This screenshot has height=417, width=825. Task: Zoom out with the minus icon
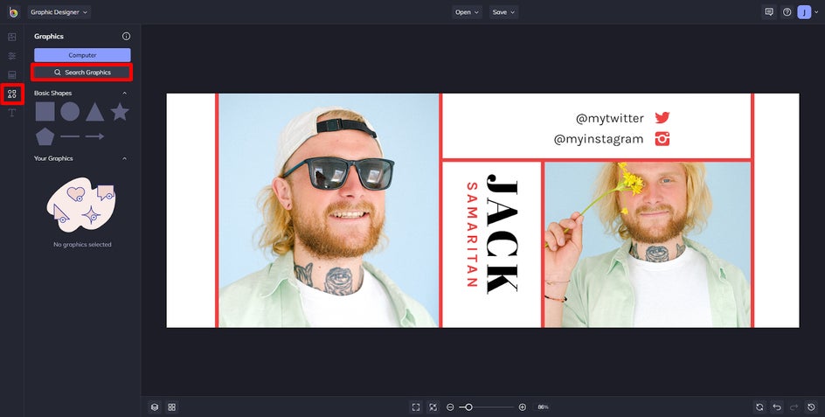point(450,407)
